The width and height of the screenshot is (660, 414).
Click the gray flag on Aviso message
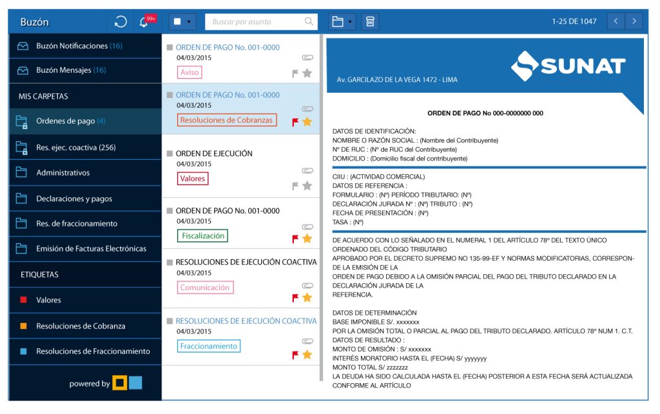[295, 74]
